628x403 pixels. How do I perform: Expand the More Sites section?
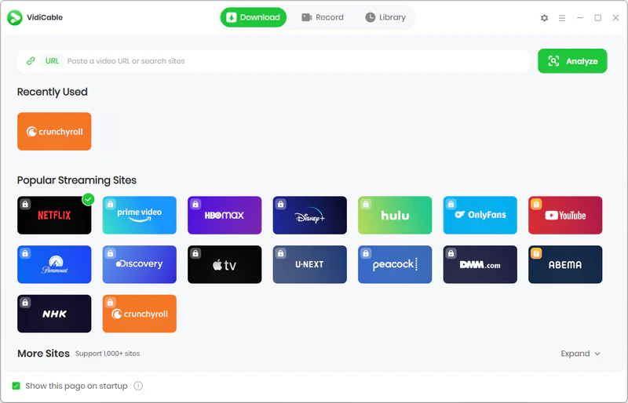(580, 354)
